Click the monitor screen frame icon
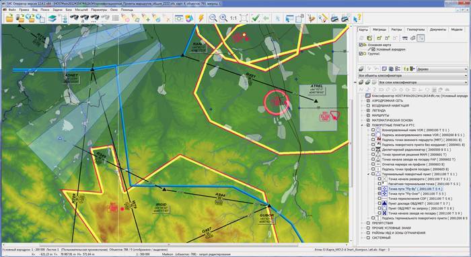Image resolution: width=471 pixels, height=257 pixels. (x=179, y=18)
